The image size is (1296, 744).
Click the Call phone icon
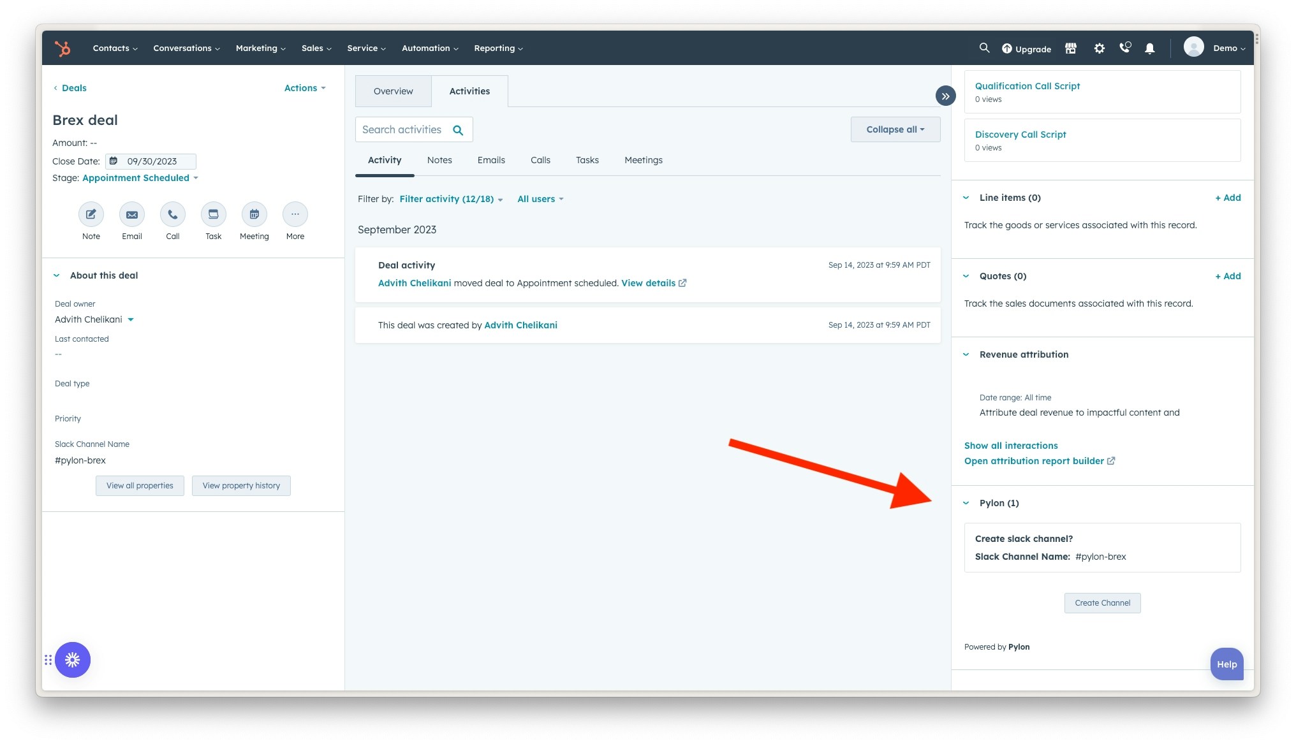(x=173, y=214)
